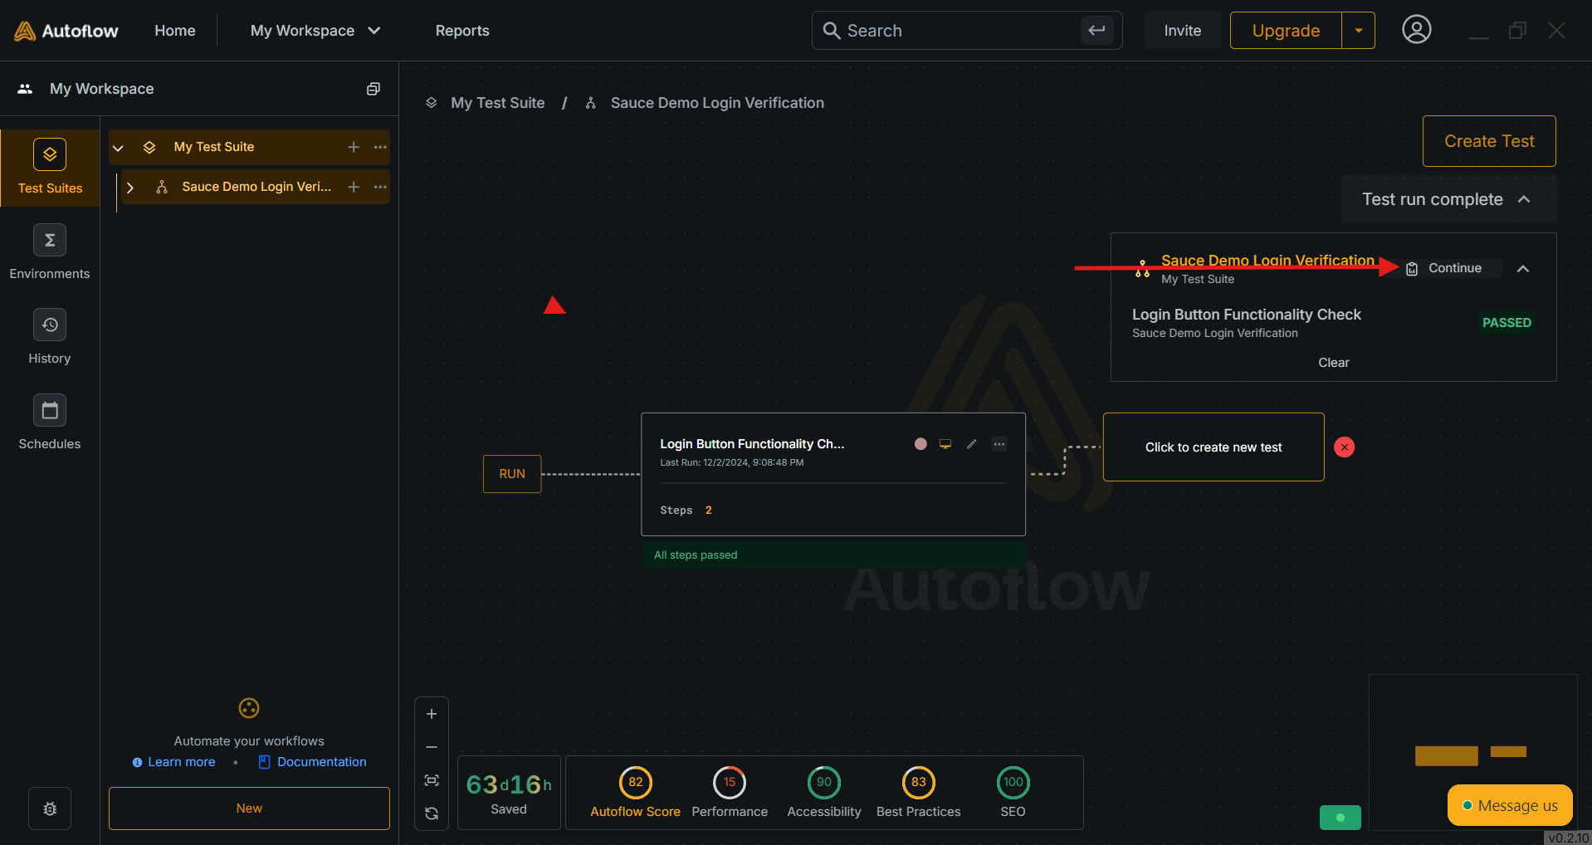
Task: Click the Upgrade button
Action: tap(1286, 31)
